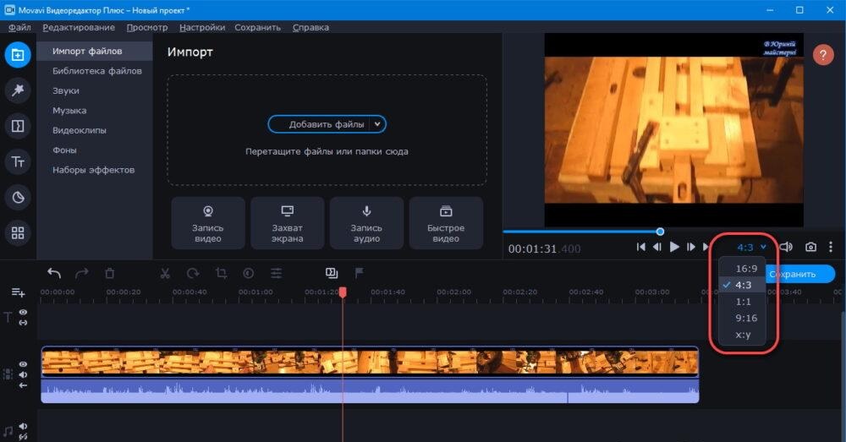Open the Редактирование menu
Image resolution: width=846 pixels, height=442 pixels.
79,27
